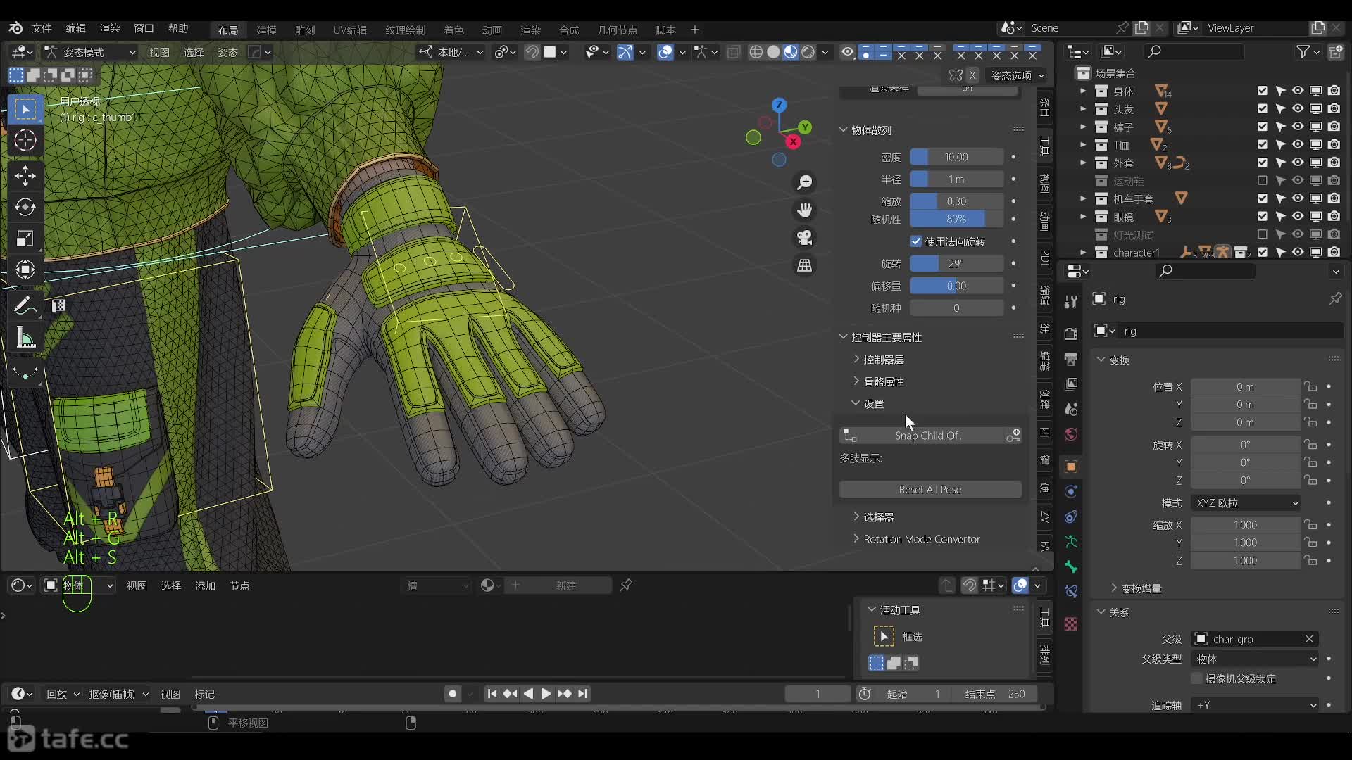1352x760 pixels.
Task: Hide the 裤子 collection via eye icon
Action: click(x=1298, y=127)
